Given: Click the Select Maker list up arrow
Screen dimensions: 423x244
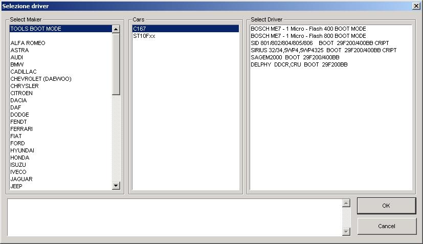Looking at the screenshot, I should click(x=116, y=29).
